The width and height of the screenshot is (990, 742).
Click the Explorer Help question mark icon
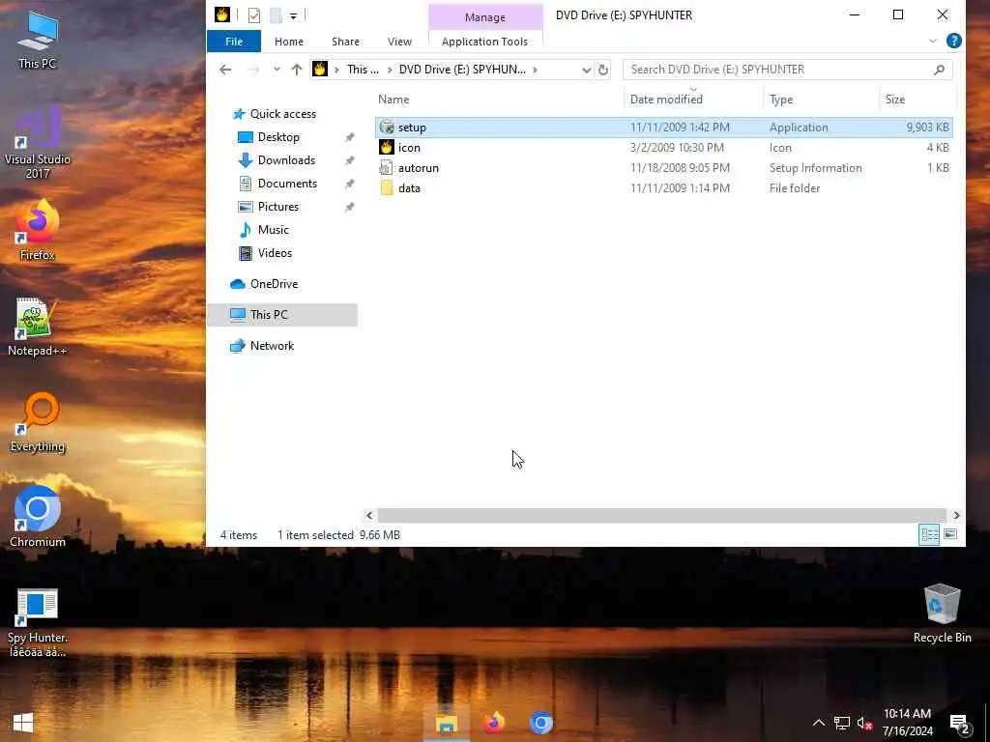954,41
